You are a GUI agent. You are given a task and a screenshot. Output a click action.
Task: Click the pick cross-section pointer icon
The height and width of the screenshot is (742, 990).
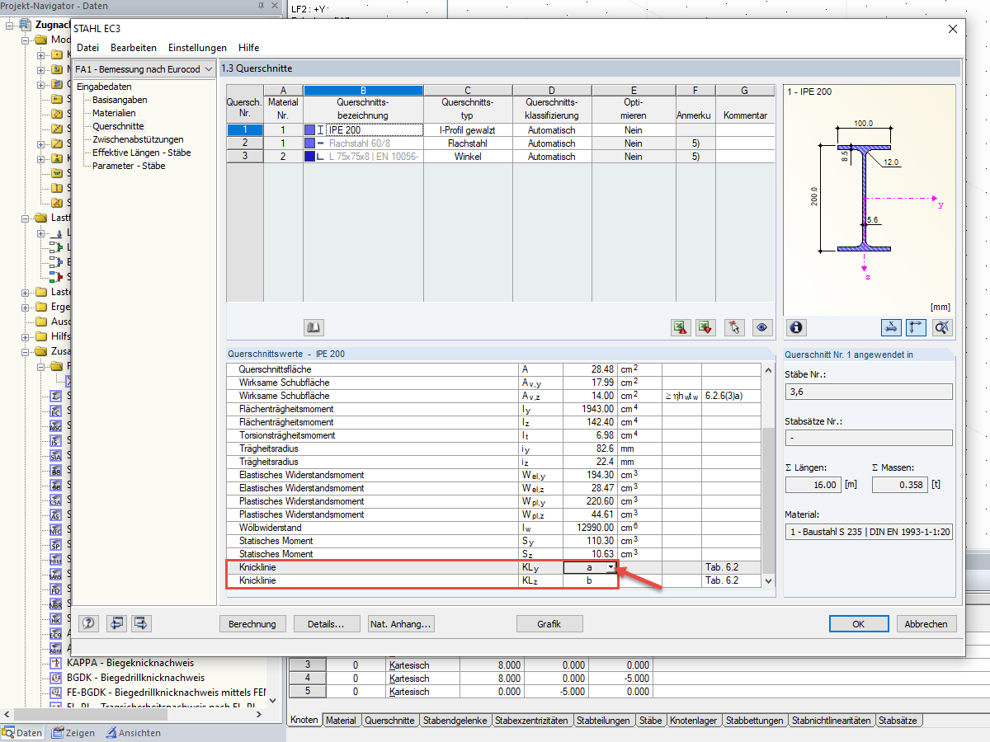(x=733, y=328)
